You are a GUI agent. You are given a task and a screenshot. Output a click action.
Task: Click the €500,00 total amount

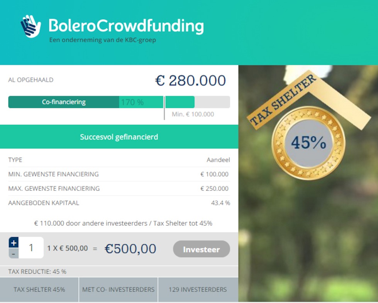[131, 249]
